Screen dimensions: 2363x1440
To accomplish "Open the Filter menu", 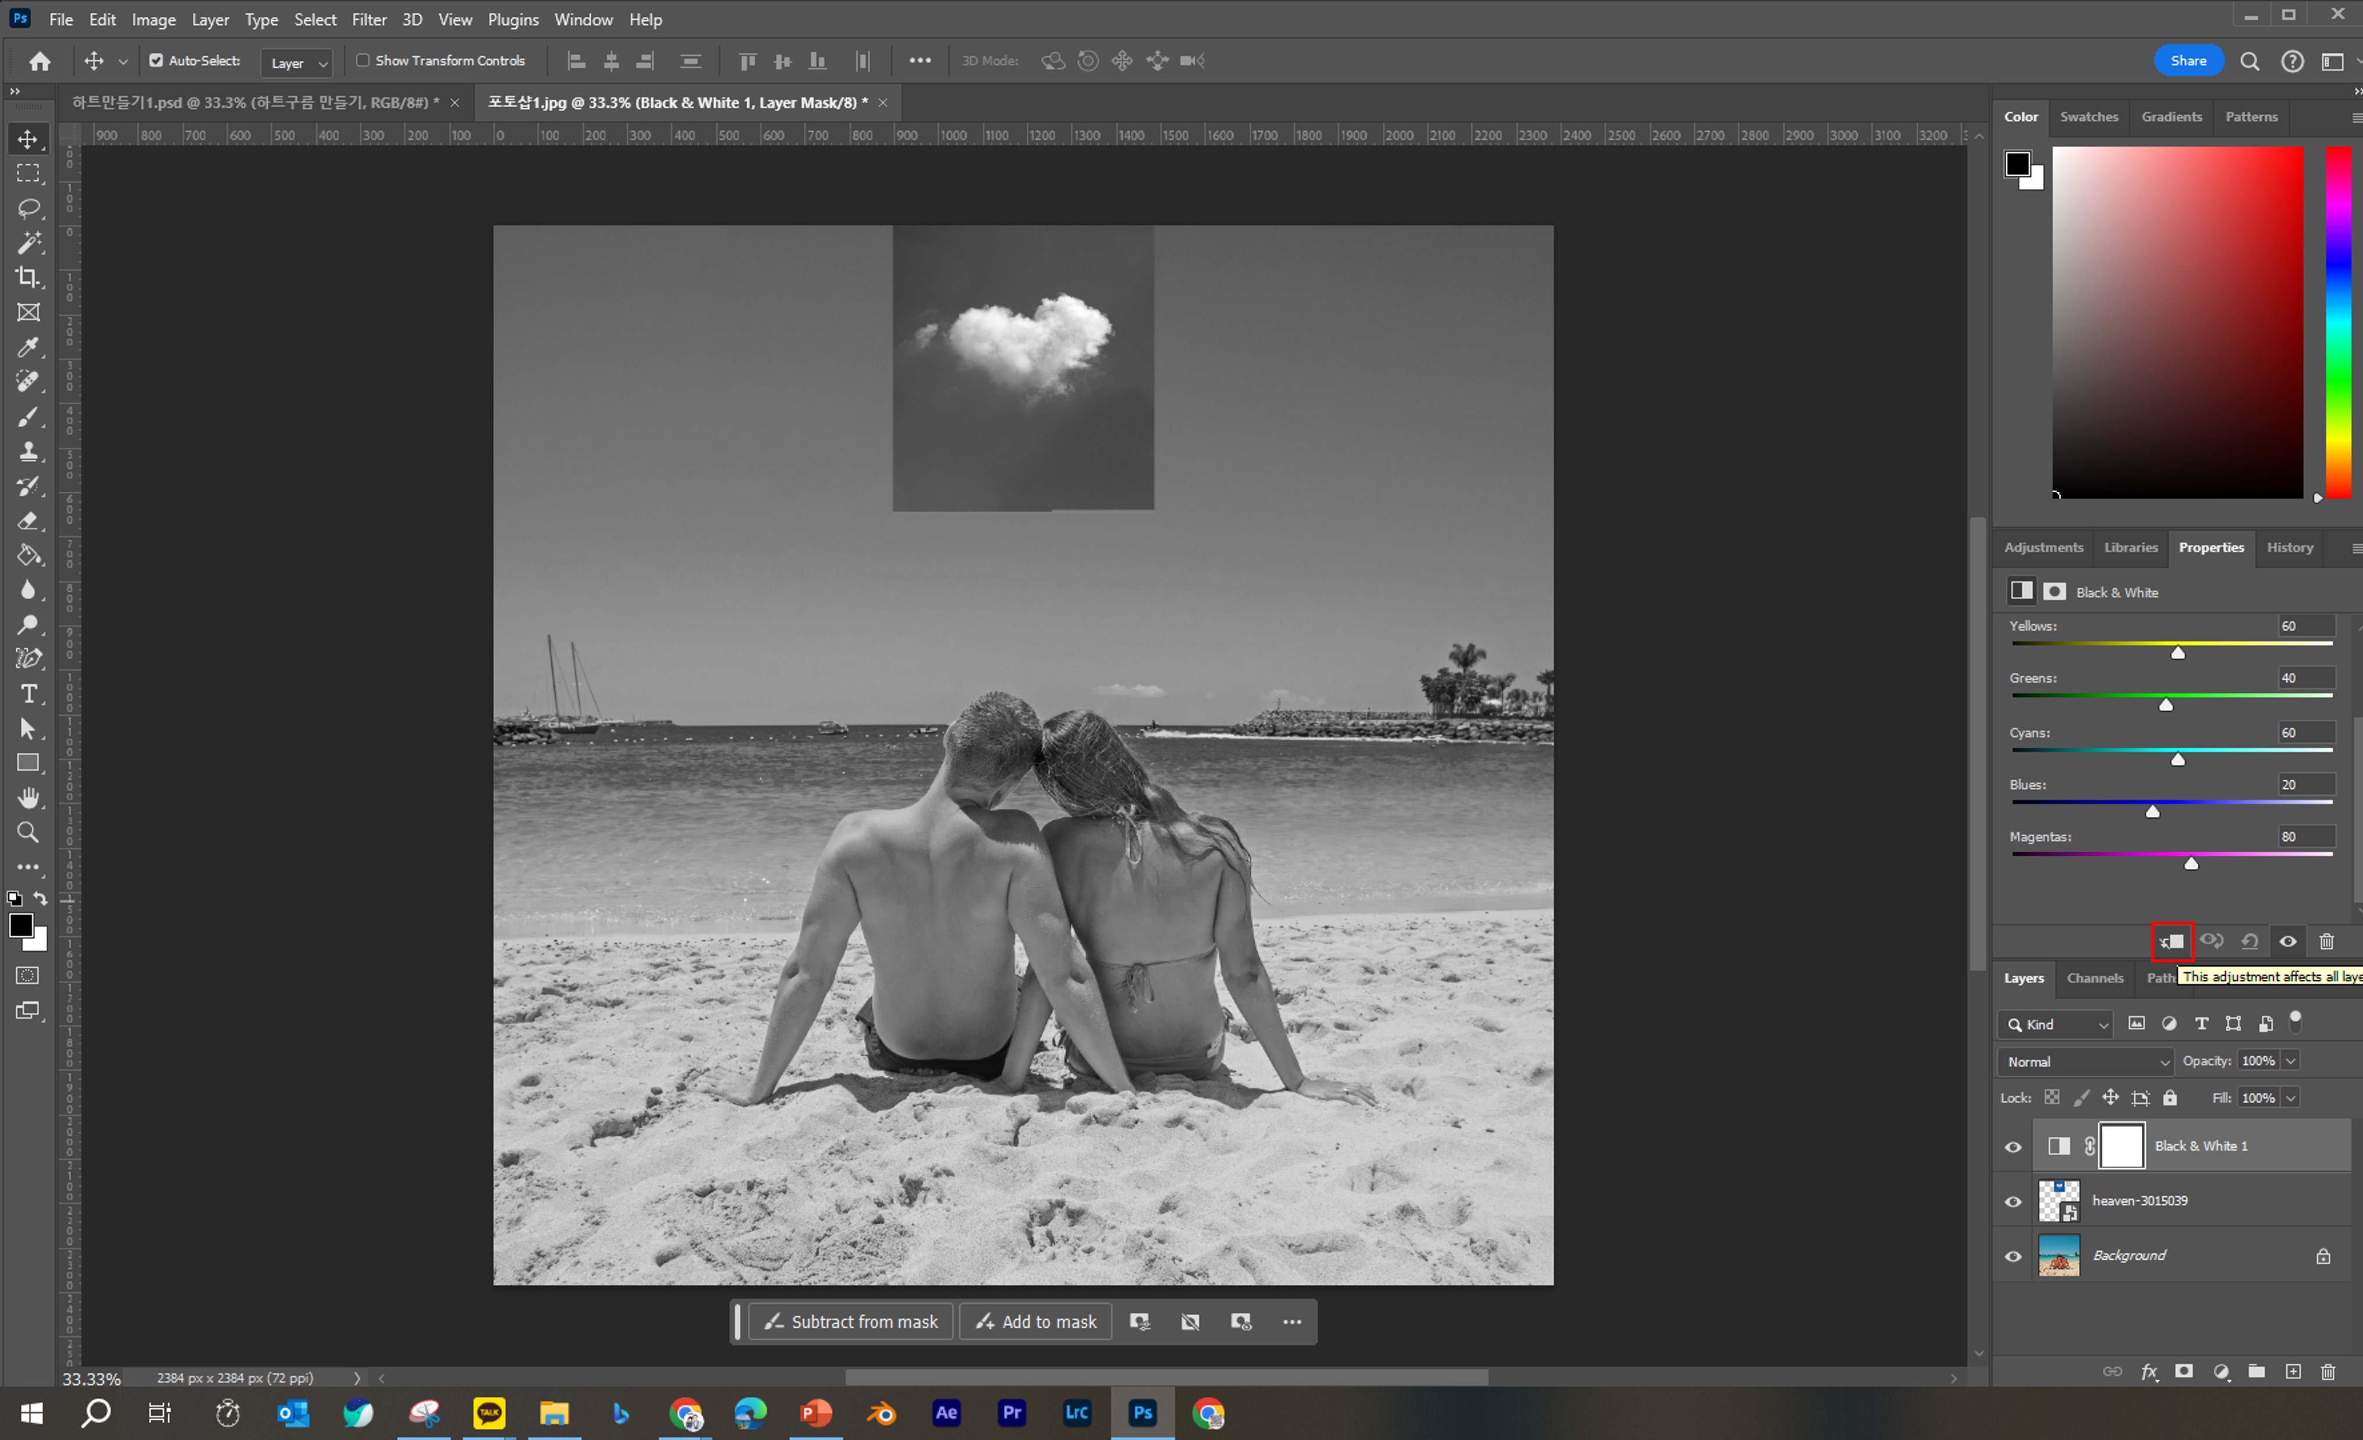I will (368, 19).
